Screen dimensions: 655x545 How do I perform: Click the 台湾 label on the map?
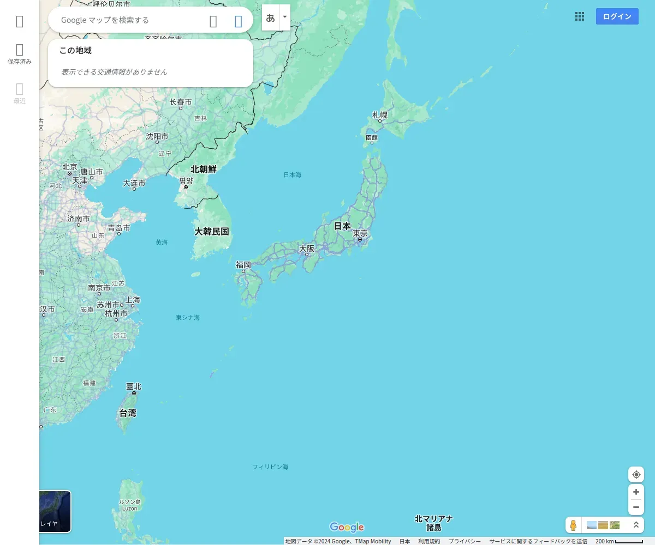128,413
